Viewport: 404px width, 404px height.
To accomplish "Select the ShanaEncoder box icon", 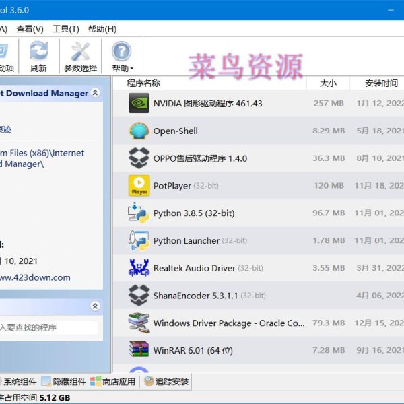I will (x=139, y=296).
